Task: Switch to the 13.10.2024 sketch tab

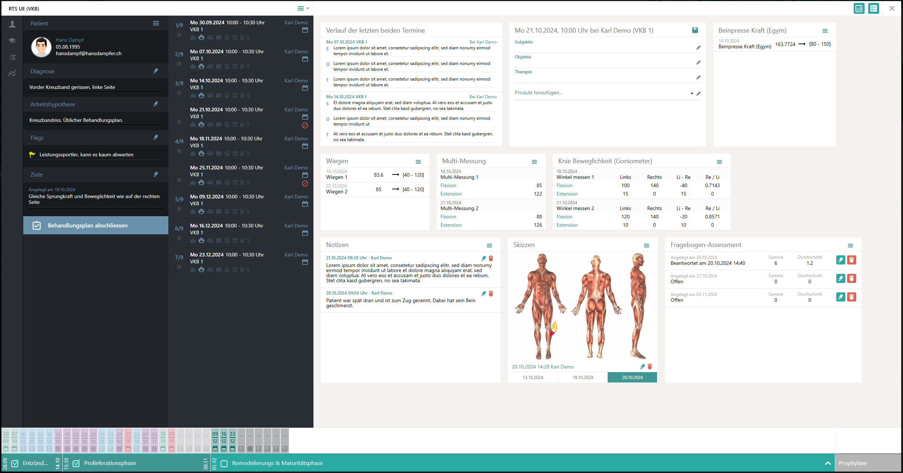Action: coord(533,377)
